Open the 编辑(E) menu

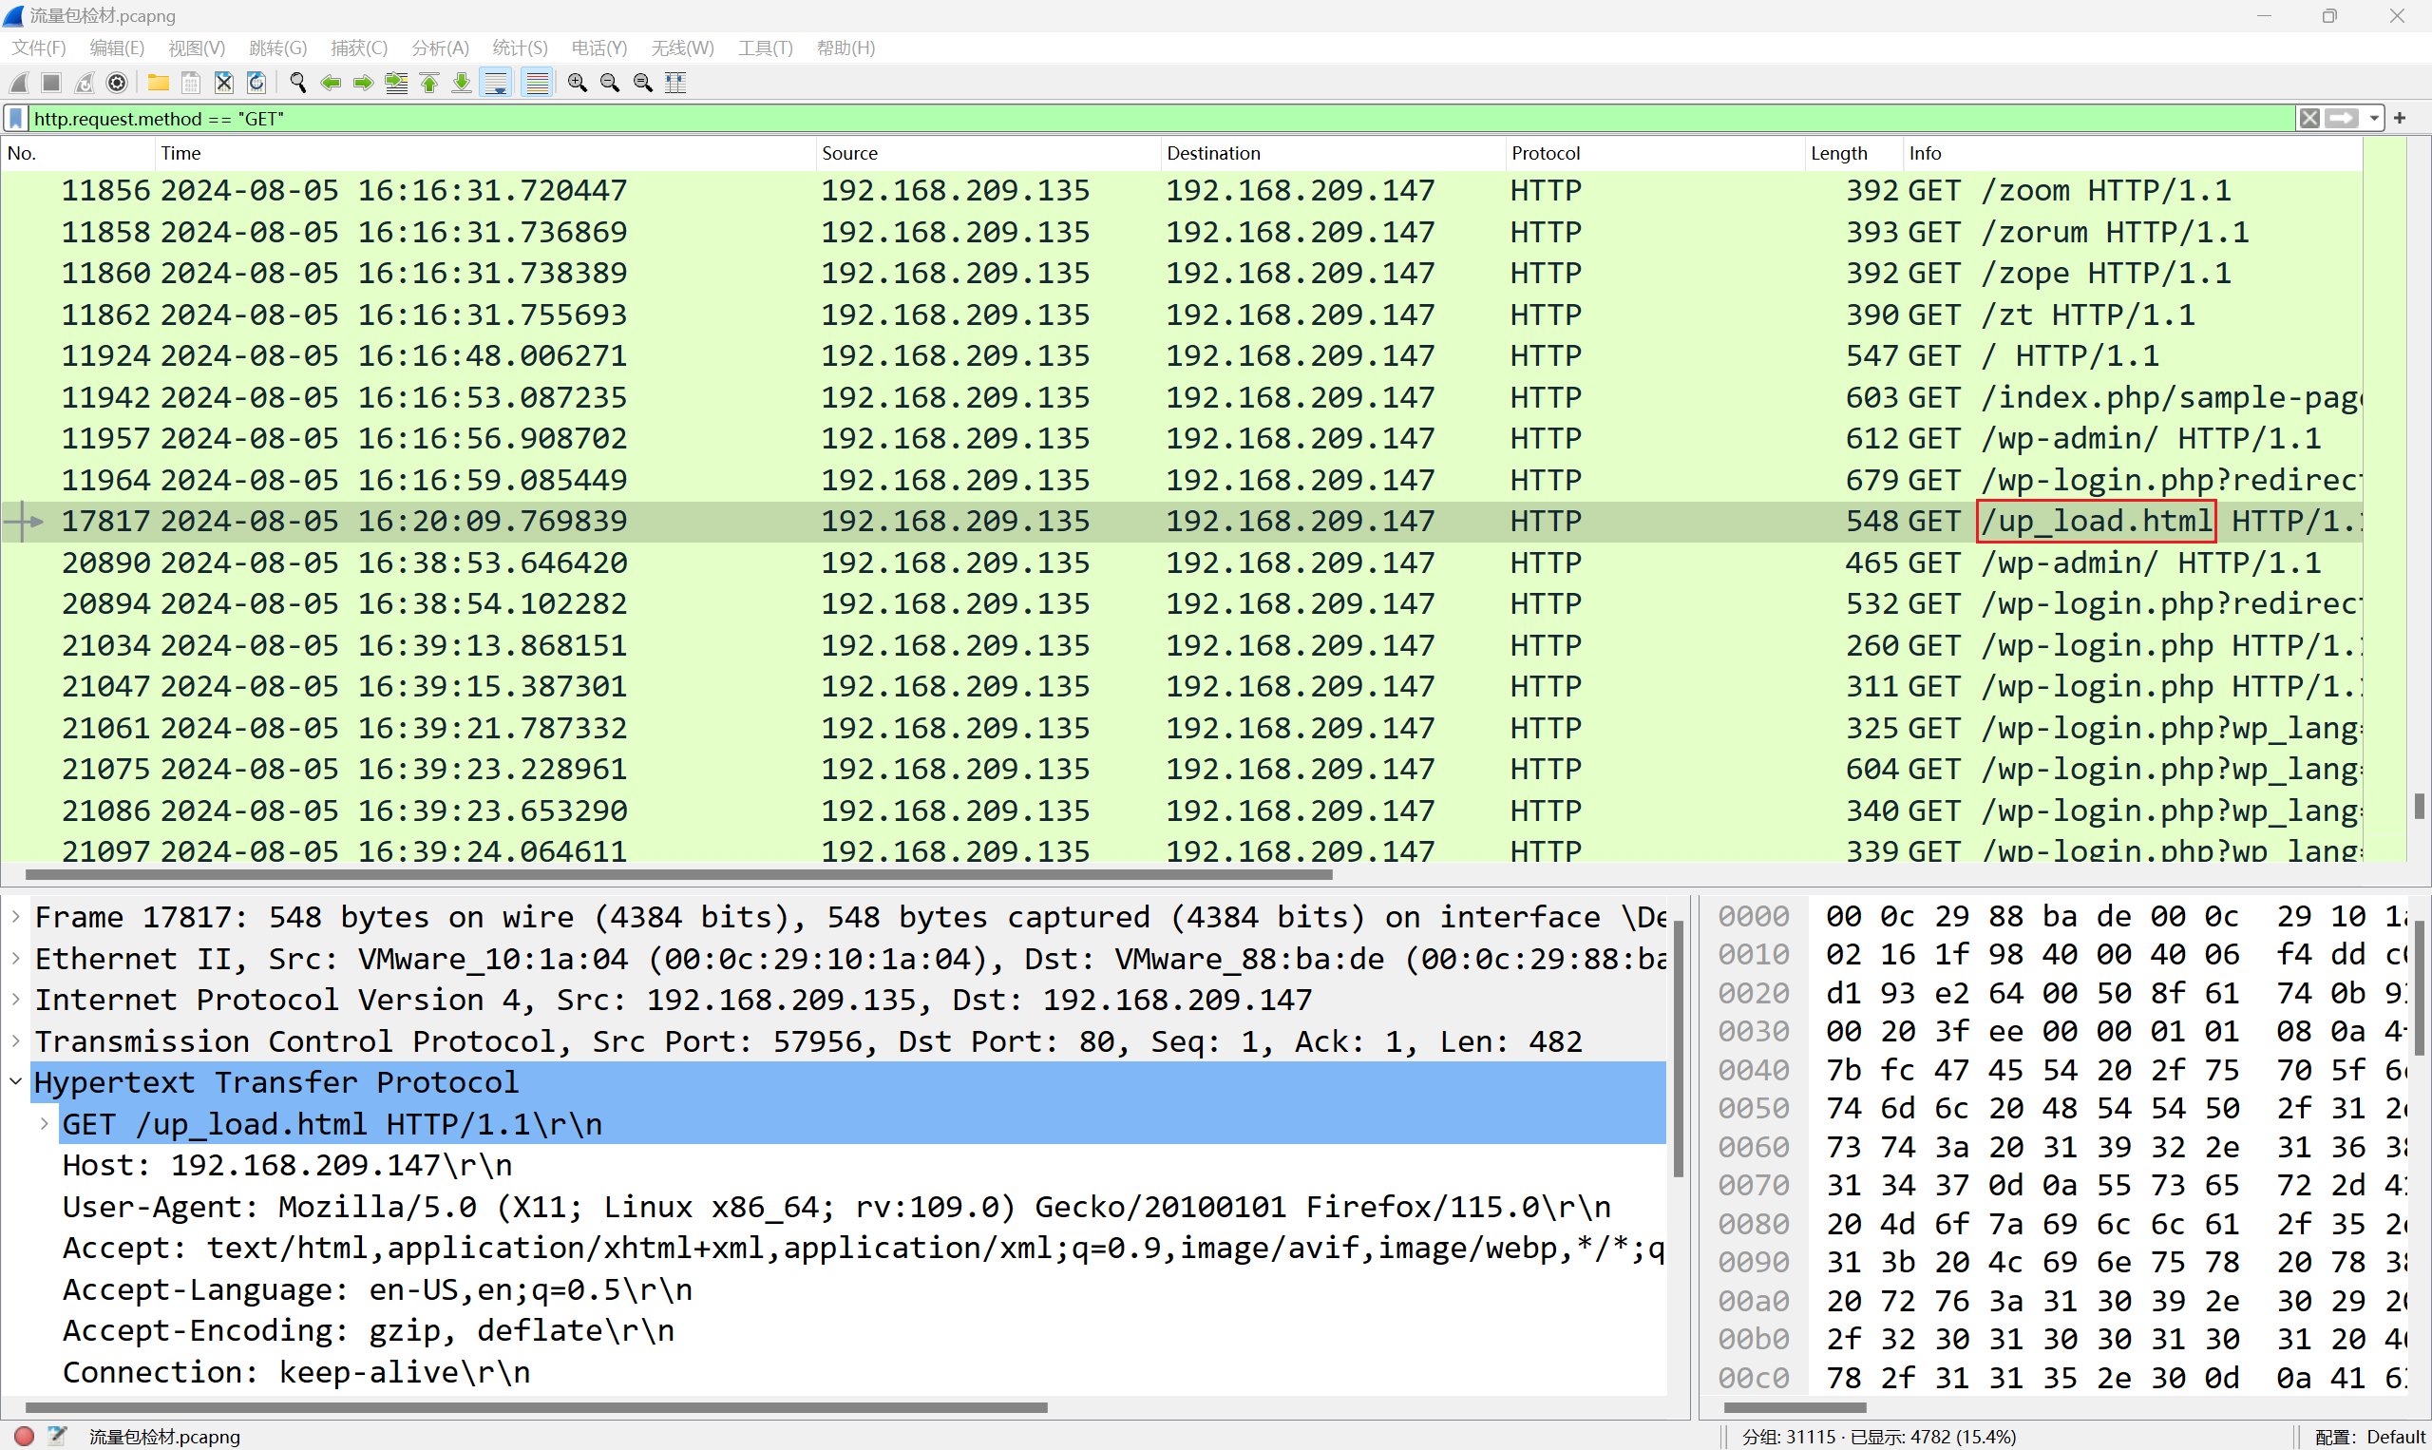pyautogui.click(x=117, y=48)
